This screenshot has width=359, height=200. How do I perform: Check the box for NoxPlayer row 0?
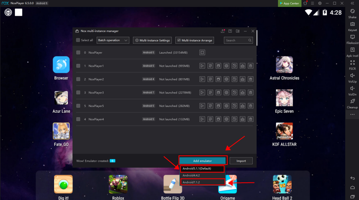(78, 52)
